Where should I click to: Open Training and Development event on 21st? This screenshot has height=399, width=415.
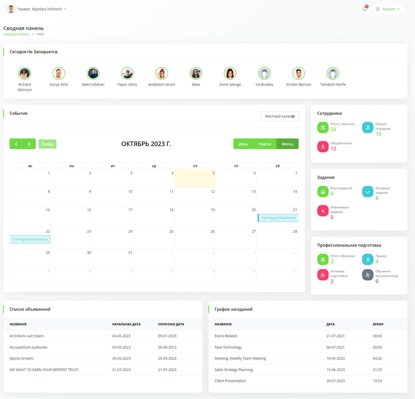pyautogui.click(x=278, y=218)
